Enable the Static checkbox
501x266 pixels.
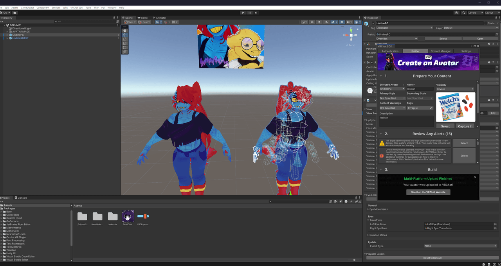486,23
